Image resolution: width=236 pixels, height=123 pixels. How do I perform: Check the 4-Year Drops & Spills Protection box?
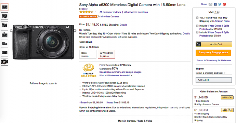click(197, 26)
